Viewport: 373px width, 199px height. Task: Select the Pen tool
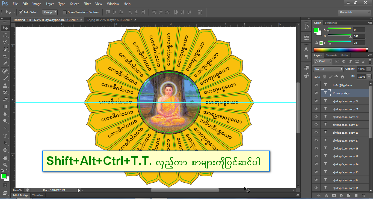(5, 128)
